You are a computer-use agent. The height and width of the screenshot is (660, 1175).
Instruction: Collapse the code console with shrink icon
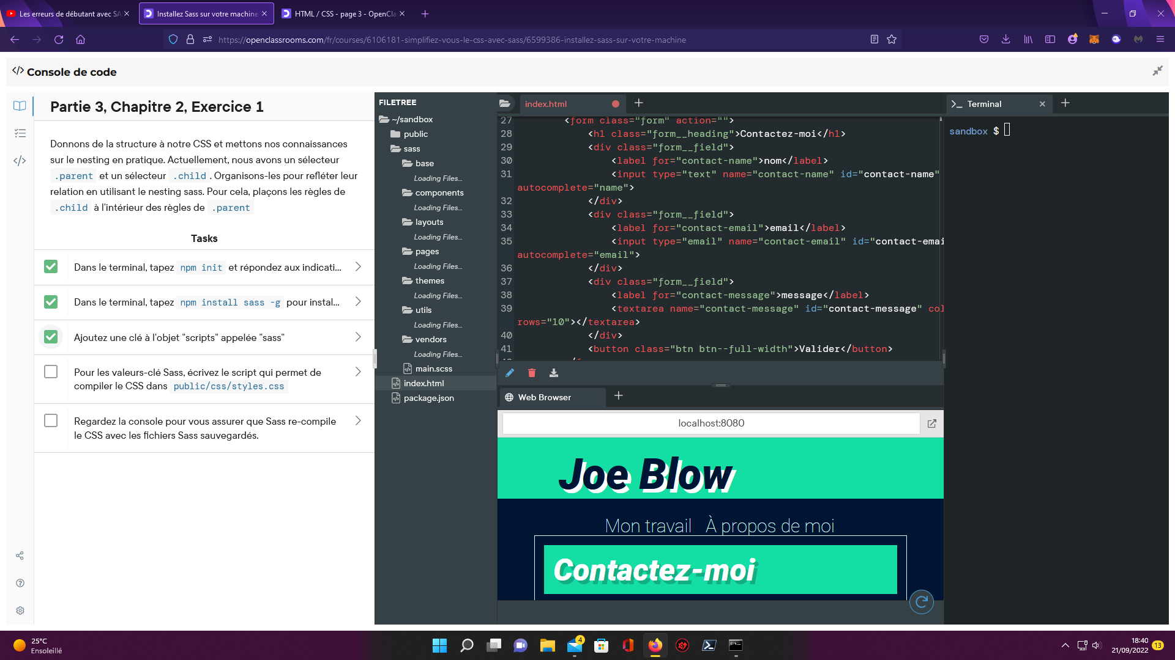tap(1157, 71)
